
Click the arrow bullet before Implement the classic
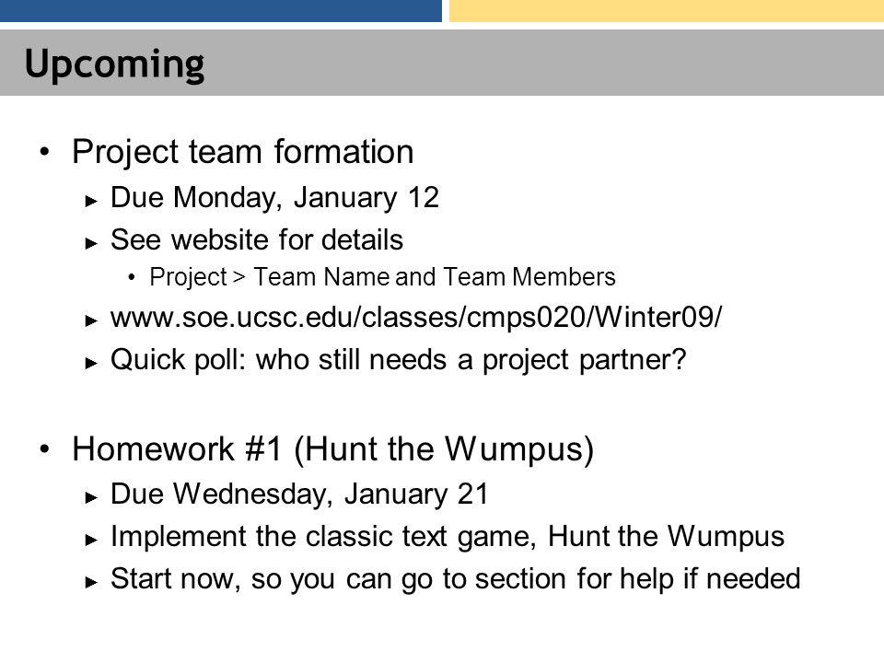pyautogui.click(x=91, y=541)
